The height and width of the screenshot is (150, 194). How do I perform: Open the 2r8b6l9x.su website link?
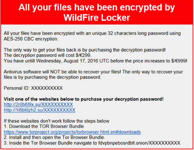[38, 105]
